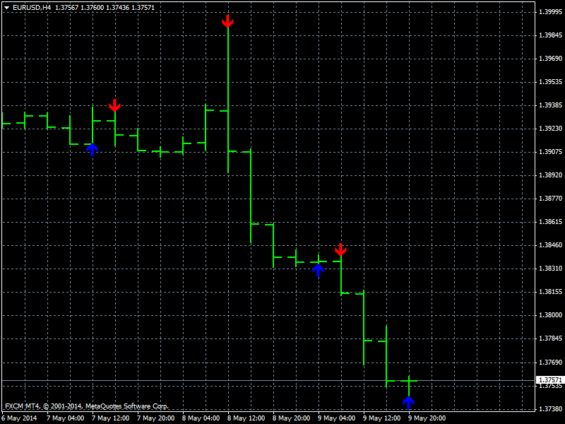The image size is (565, 424).
Task: Select the blue up arrow near 9 May 04:00
Action: coord(318,270)
